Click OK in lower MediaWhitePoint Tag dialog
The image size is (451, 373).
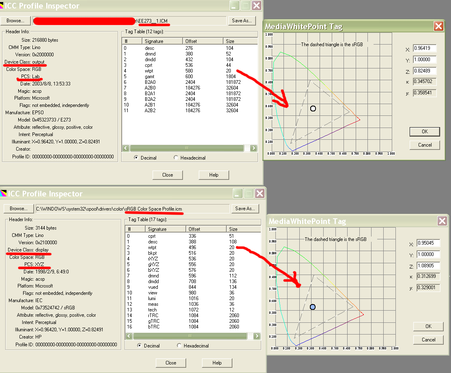pyautogui.click(x=428, y=326)
